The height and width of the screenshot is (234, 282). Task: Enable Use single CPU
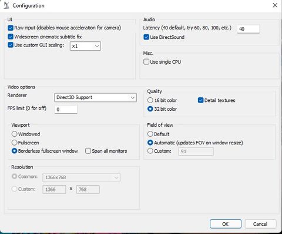point(146,62)
